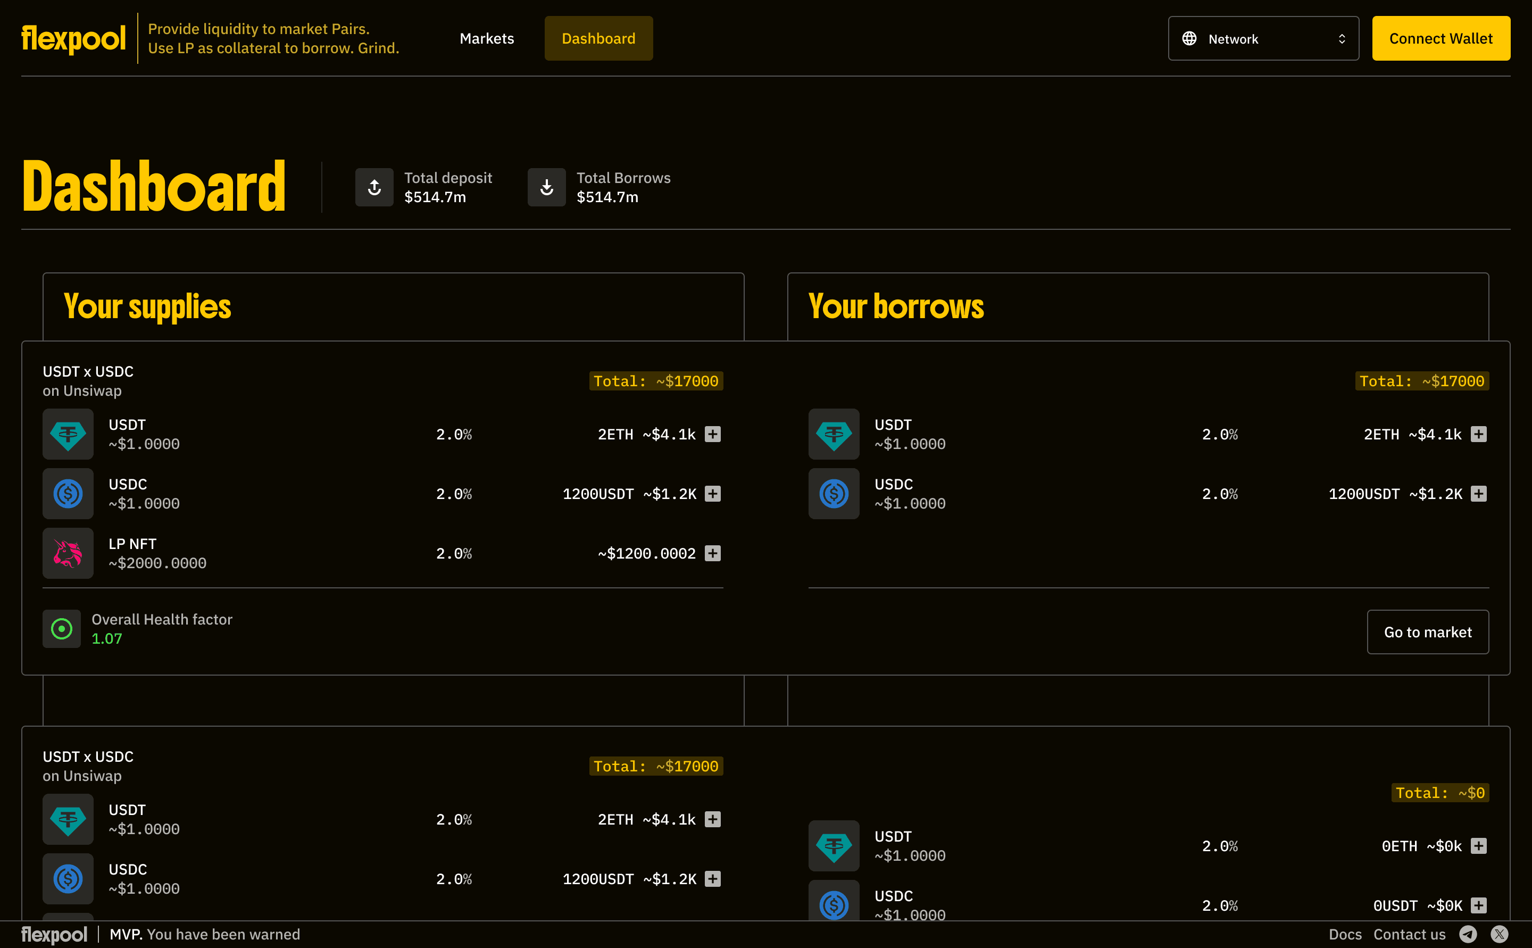Click USDC coin icon in first supplies card
Screen dimensions: 1532x948
(68, 494)
